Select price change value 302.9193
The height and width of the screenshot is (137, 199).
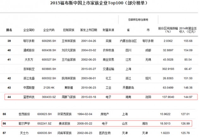pyautogui.click(x=168, y=69)
